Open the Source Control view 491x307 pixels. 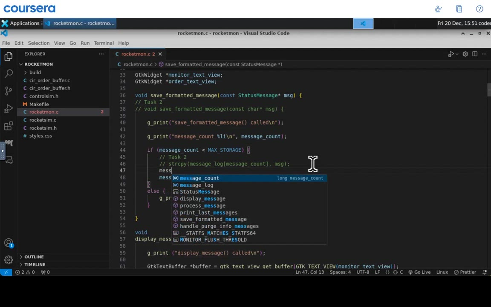pyautogui.click(x=9, y=91)
